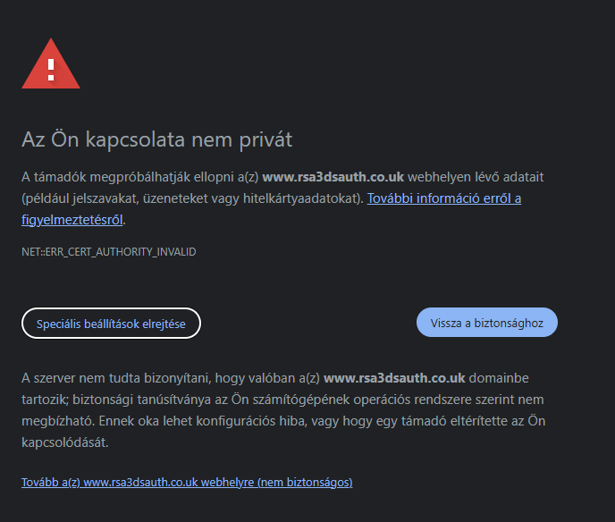Click the white exclamation mark in the triangle
Image resolution: width=615 pixels, height=522 pixels.
51,70
